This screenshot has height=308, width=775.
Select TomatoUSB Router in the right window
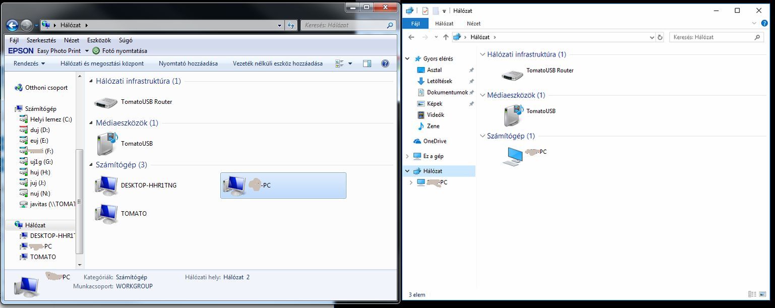[513, 74]
